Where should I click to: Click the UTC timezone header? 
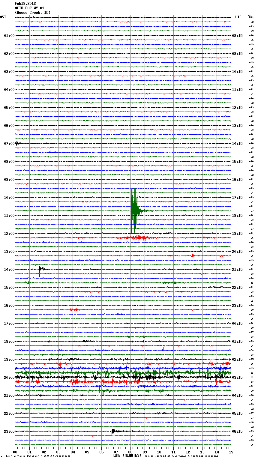(x=238, y=17)
